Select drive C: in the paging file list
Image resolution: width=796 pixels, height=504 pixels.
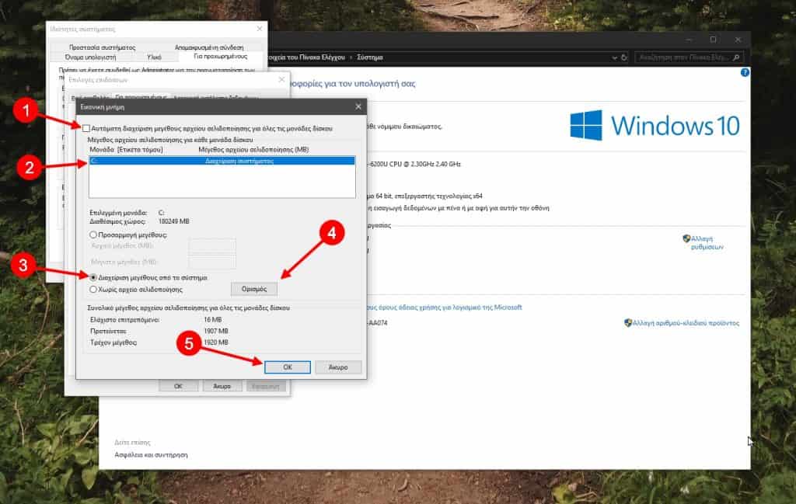click(222, 162)
